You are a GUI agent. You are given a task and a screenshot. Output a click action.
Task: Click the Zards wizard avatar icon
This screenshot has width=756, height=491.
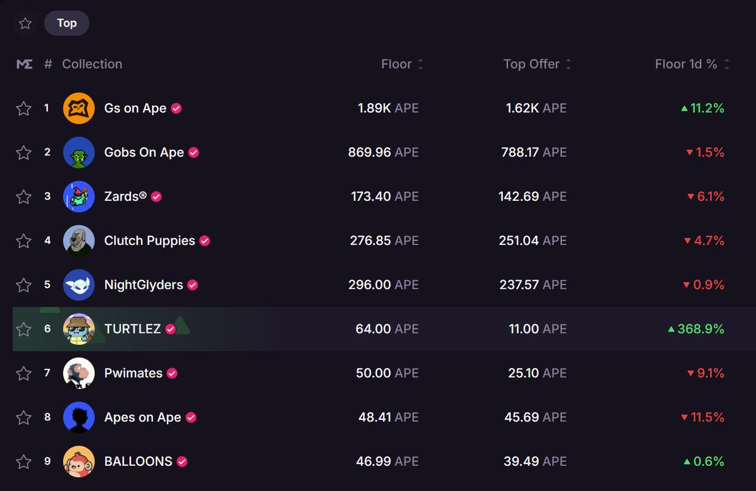pyautogui.click(x=79, y=196)
